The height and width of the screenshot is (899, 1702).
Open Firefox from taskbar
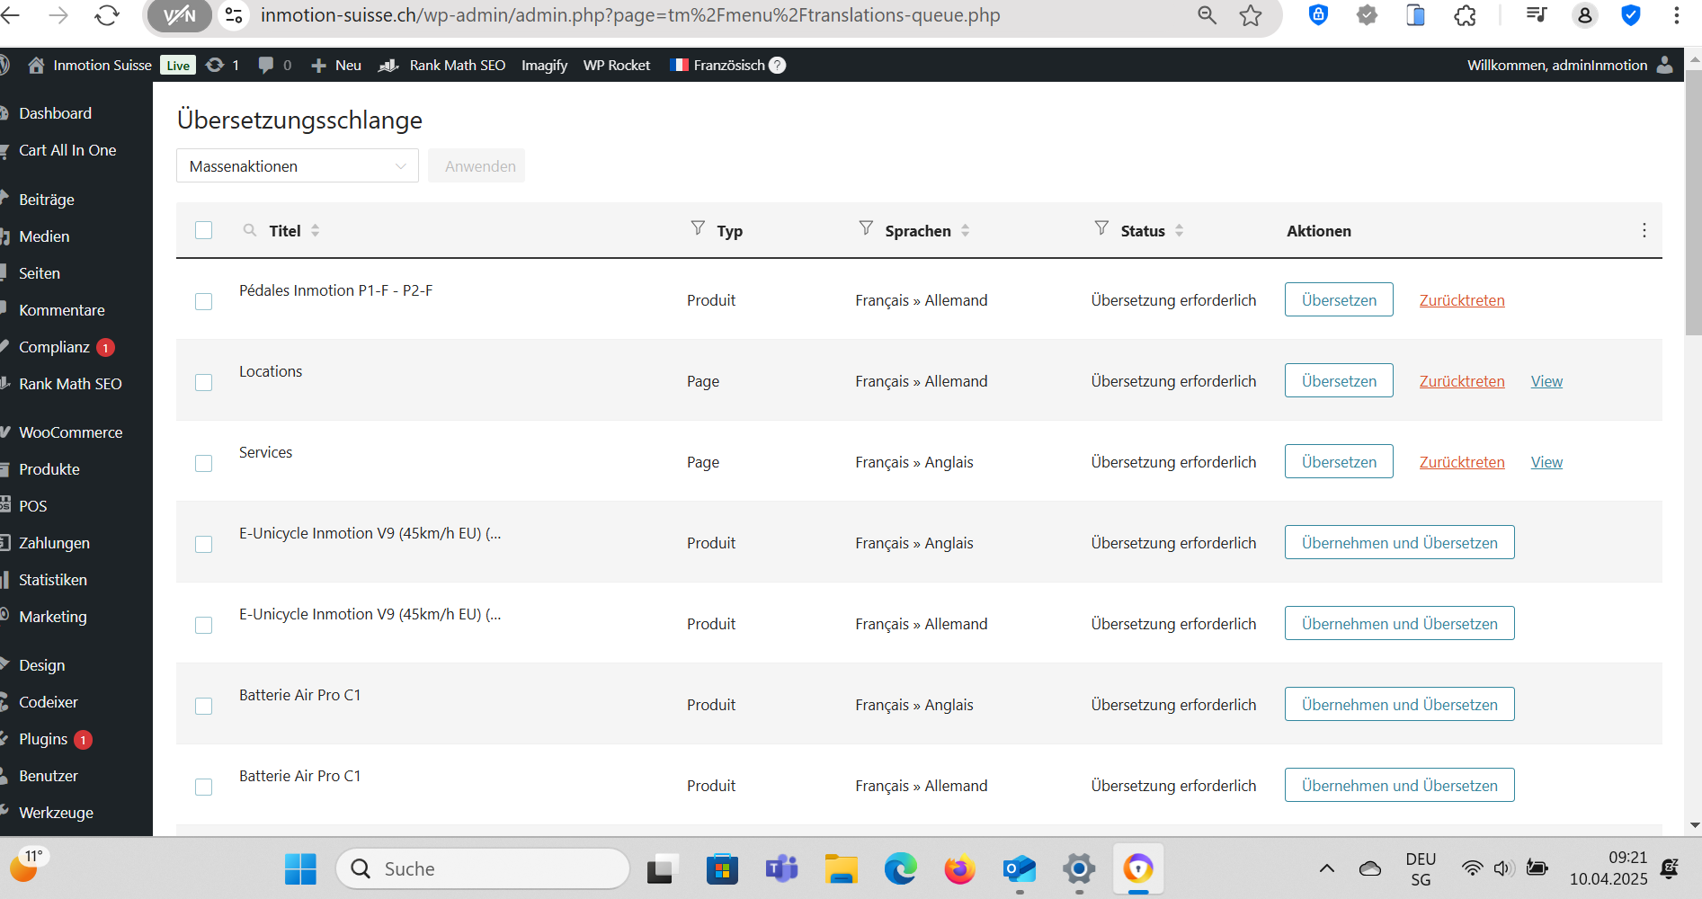pos(959,868)
